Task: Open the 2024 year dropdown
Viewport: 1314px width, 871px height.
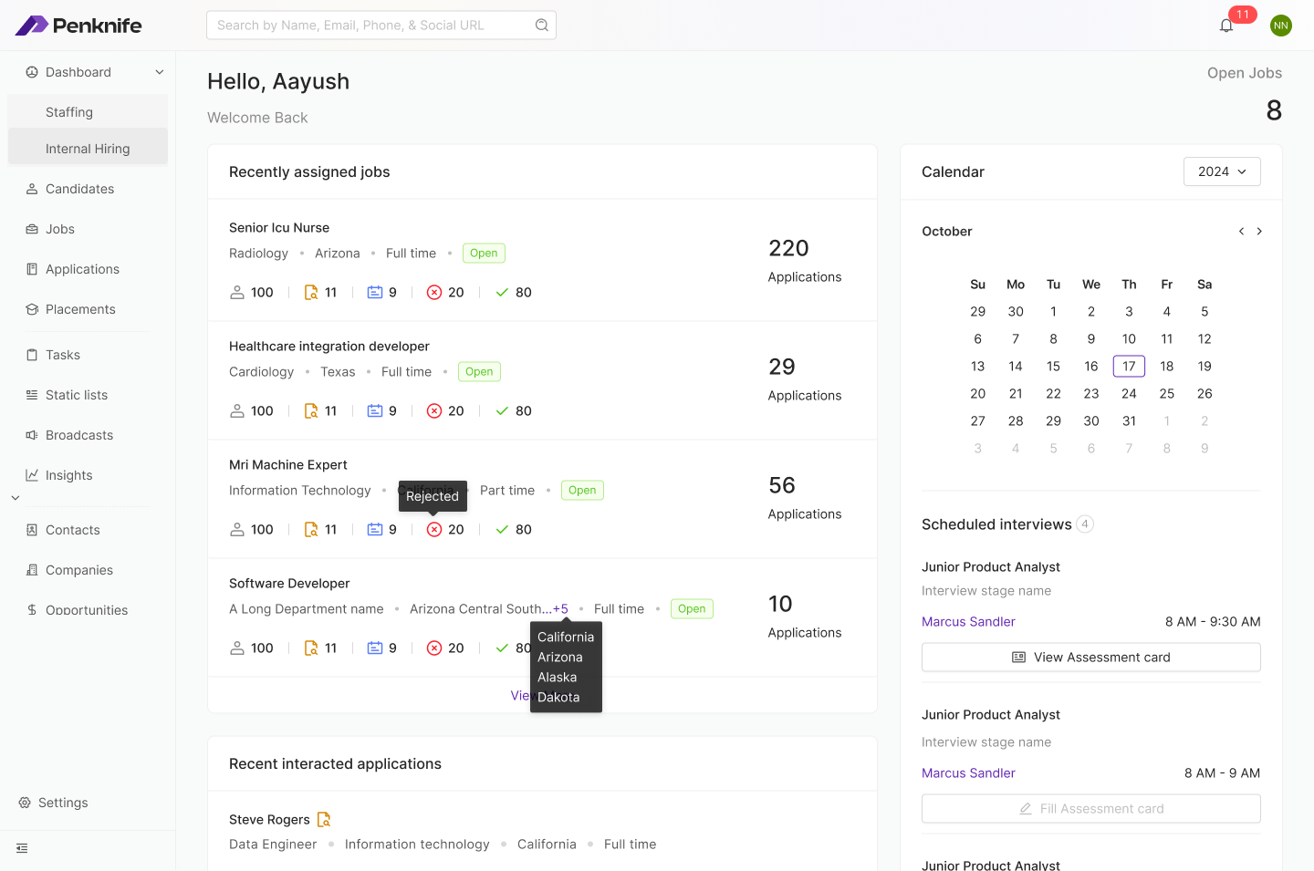Action: click(1222, 171)
